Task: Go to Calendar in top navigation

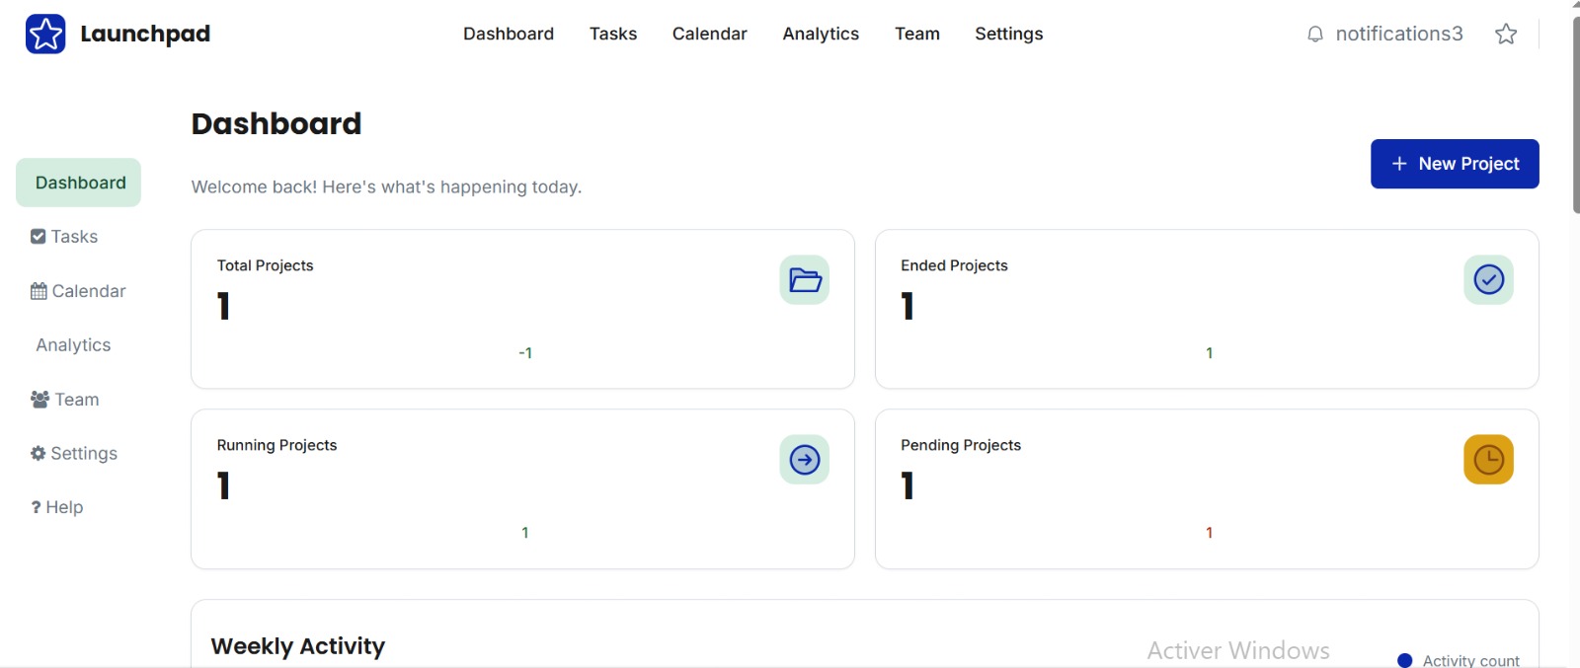Action: point(709,35)
